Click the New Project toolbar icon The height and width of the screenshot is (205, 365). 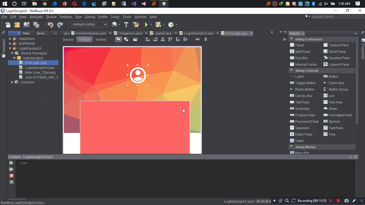[x=17, y=25]
